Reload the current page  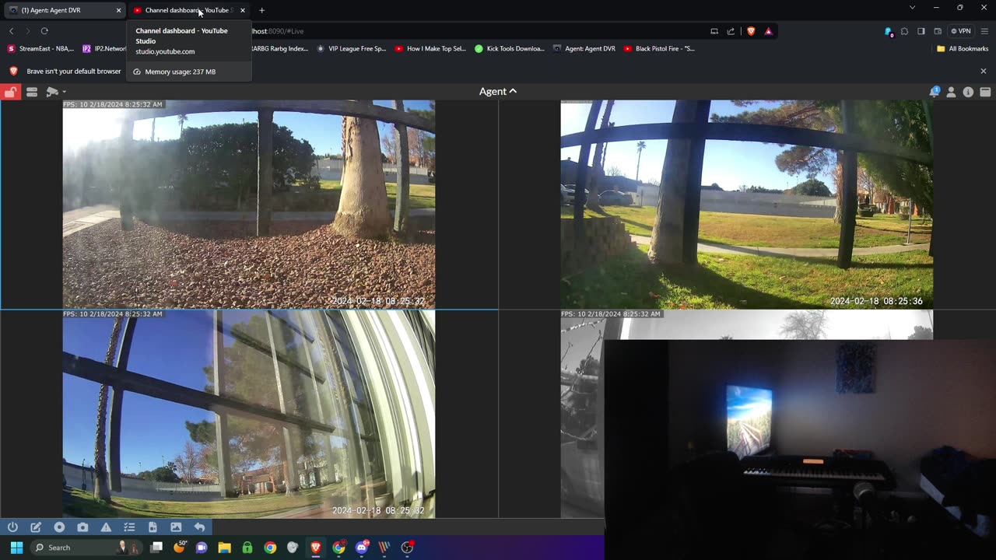click(x=44, y=31)
